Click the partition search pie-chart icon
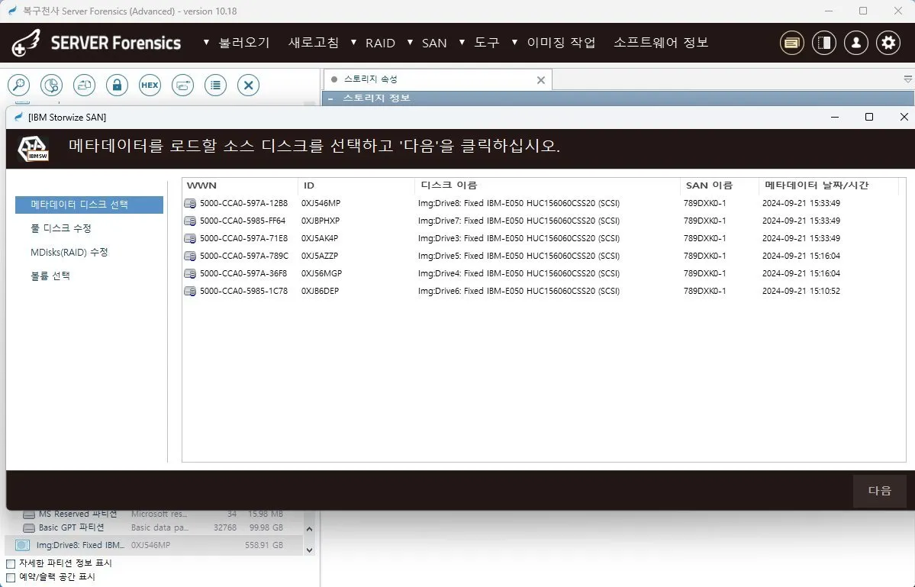915x587 pixels. (x=51, y=85)
